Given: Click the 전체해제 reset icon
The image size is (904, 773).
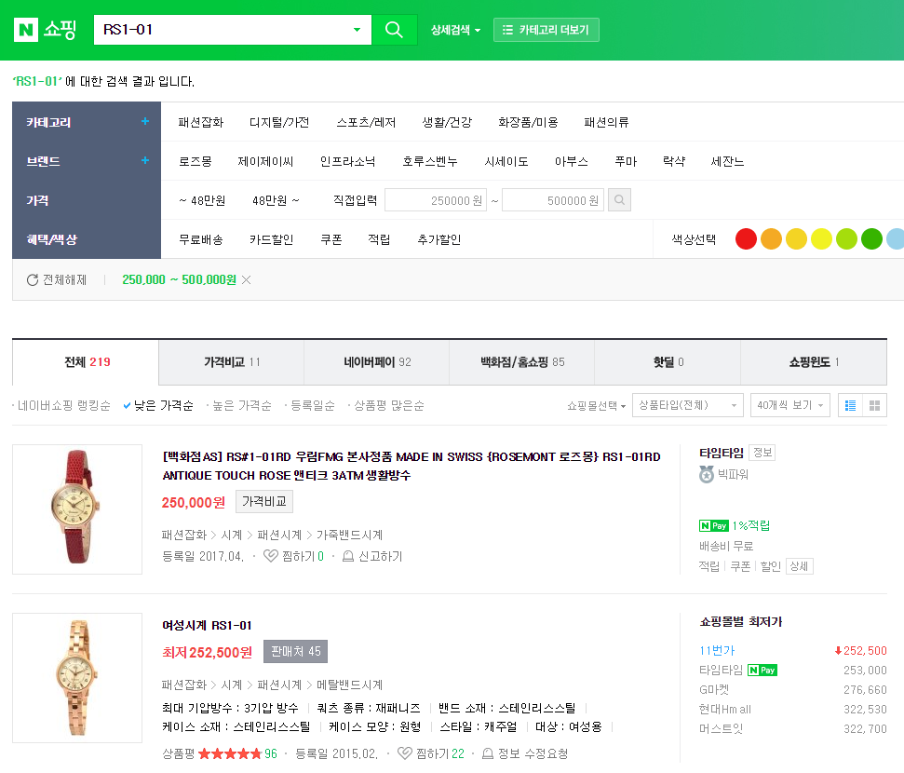Looking at the screenshot, I should [33, 279].
